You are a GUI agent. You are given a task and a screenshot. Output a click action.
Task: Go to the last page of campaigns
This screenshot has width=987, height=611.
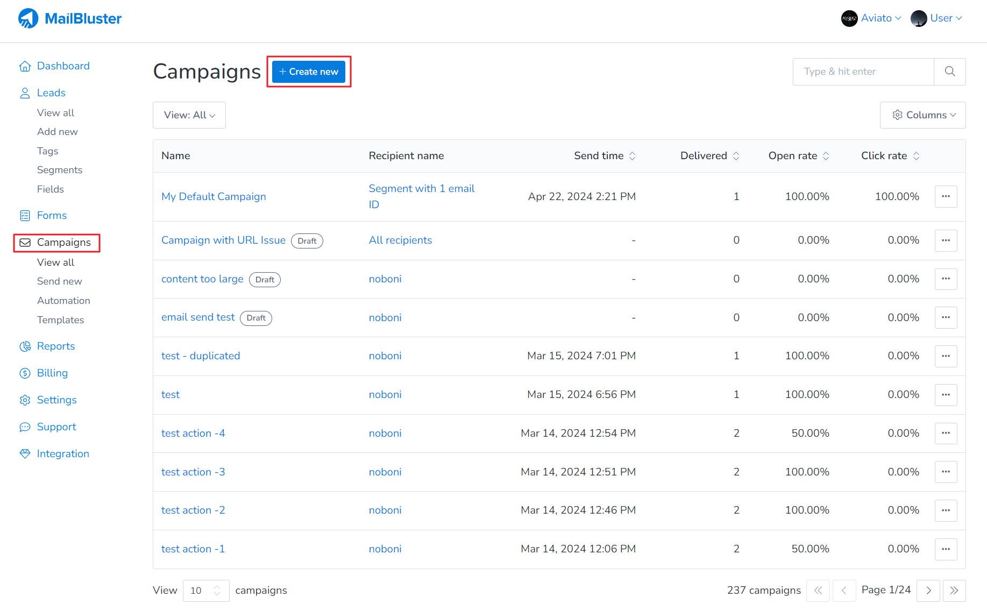pos(954,591)
